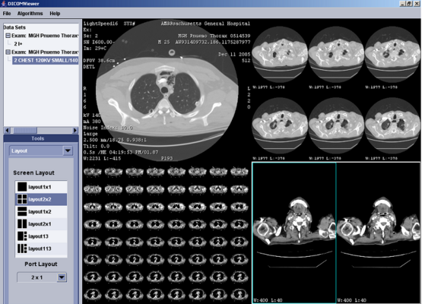Collapse the first MGH Pnuemo Thorax exam node
The width and height of the screenshot is (422, 304).
tap(8, 36)
